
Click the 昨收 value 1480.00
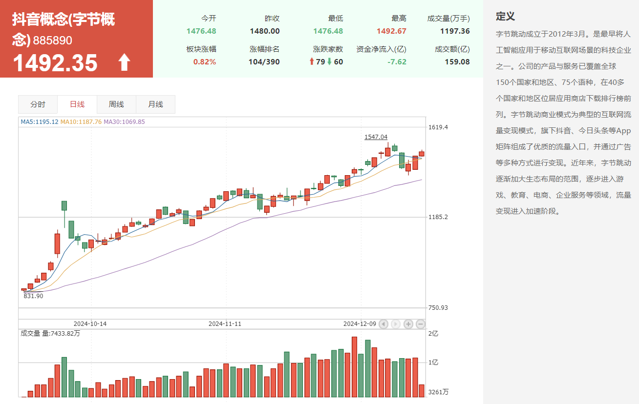(265, 31)
